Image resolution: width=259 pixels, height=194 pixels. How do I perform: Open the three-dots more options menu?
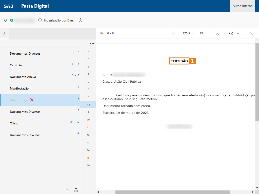(92, 44)
